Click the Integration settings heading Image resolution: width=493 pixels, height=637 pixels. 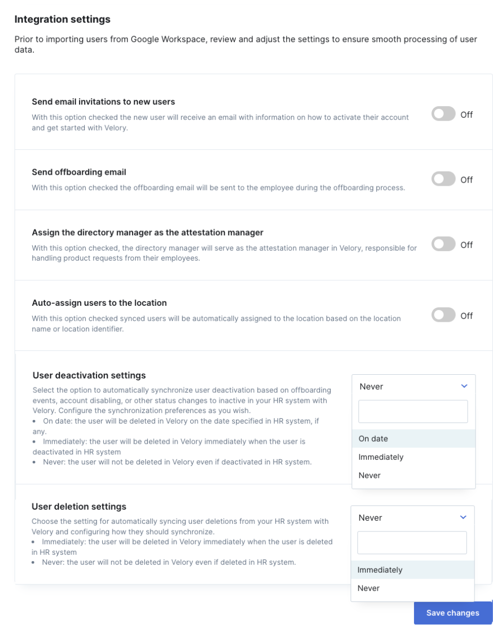63,19
